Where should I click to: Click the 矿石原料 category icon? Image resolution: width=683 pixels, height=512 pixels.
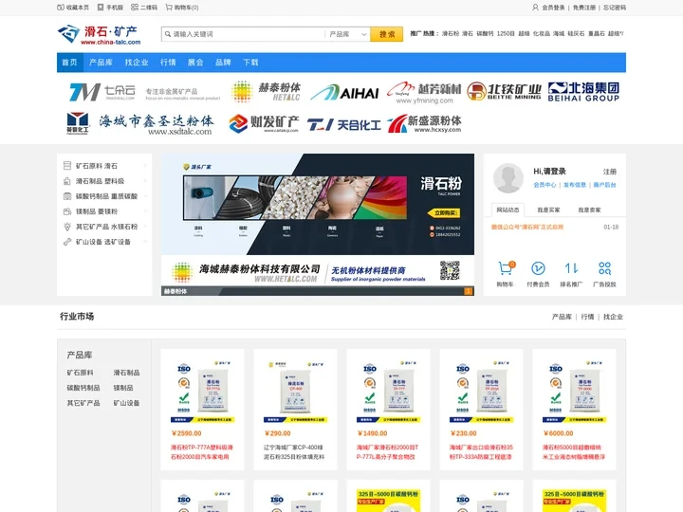click(67, 166)
